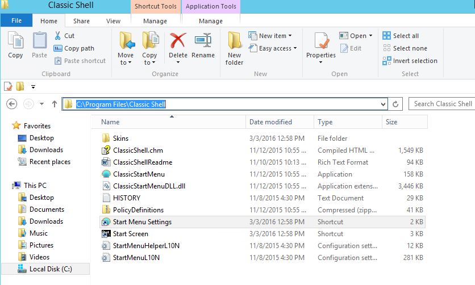Click the Paste clipboard icon
This screenshot has width=475, height=285.
[x=39, y=40]
